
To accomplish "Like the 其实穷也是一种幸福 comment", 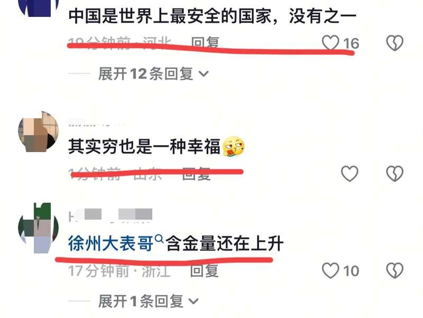I will click(x=350, y=173).
